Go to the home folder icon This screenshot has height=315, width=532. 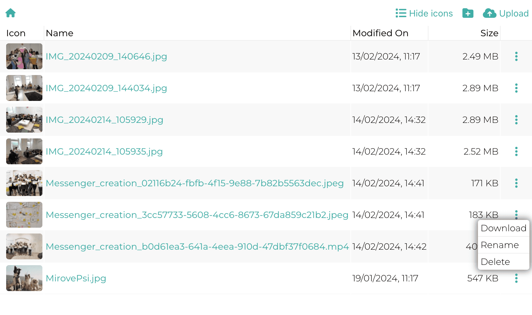coord(11,13)
